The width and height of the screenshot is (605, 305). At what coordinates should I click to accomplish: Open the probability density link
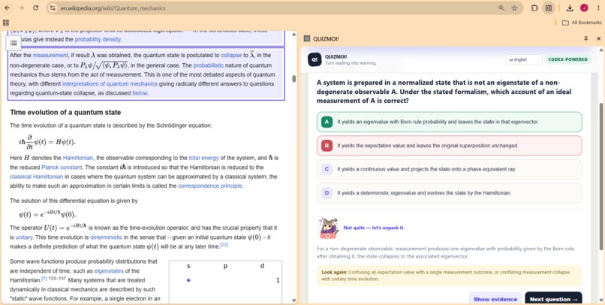[98, 39]
